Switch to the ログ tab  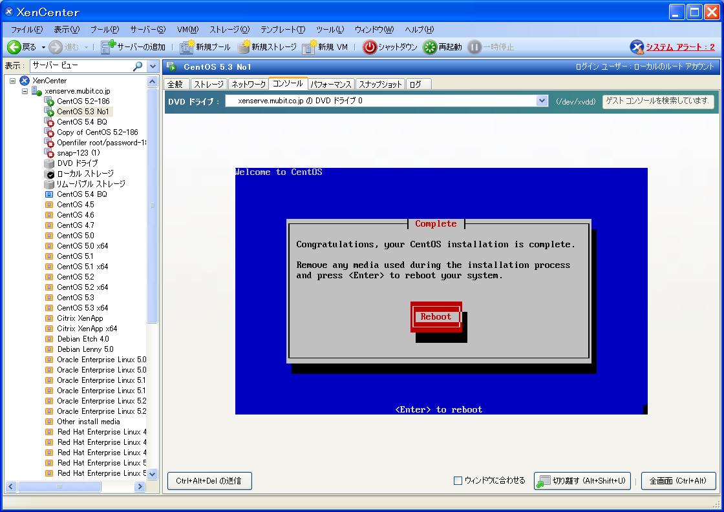[x=418, y=84]
